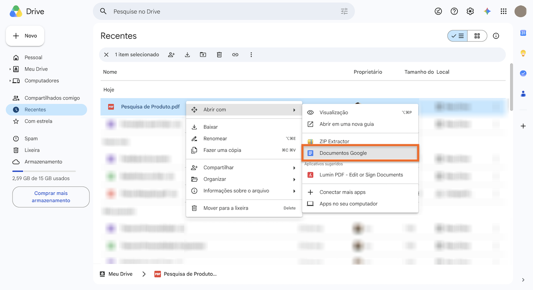Viewport: 533px width, 290px height.
Task: Copy link for selected file
Action: [x=235, y=54]
